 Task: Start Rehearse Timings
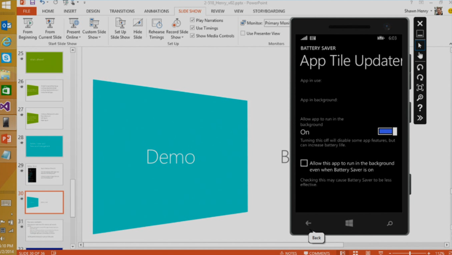point(157,29)
